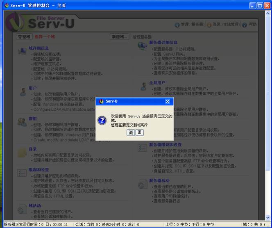Open the 域详细信息 link
The image size is (272, 228).
tap(39, 48)
